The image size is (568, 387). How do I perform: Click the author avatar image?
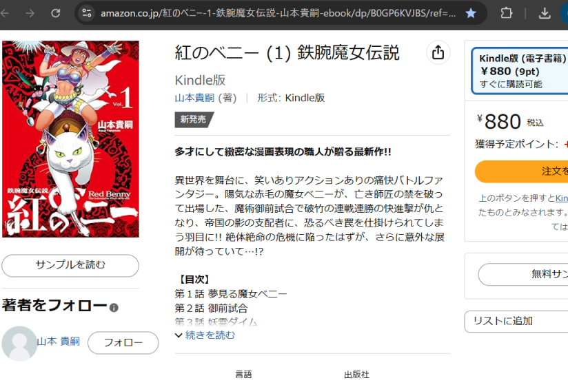coord(19,343)
